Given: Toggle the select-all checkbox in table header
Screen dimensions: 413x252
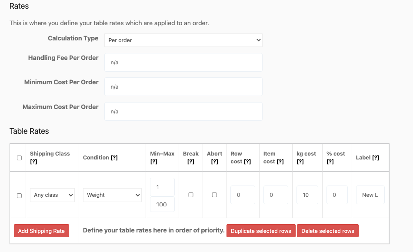Looking at the screenshot, I should [19, 158].
